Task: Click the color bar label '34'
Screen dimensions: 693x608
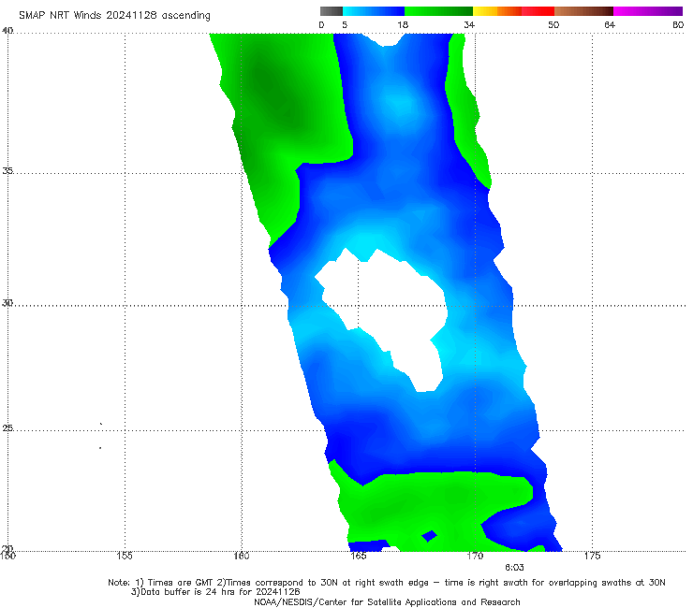Action: [x=469, y=25]
